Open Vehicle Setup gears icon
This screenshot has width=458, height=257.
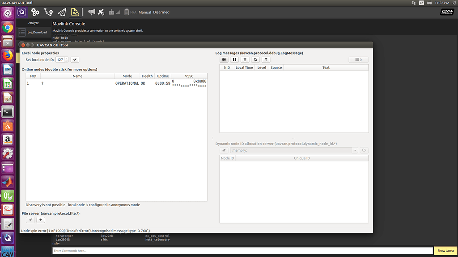click(35, 12)
